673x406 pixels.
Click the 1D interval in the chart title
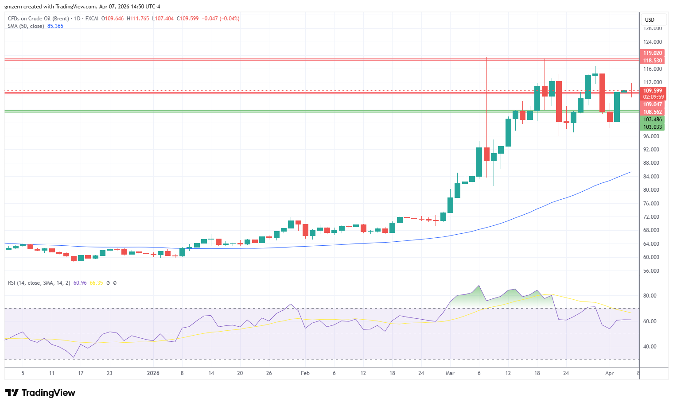pos(77,19)
